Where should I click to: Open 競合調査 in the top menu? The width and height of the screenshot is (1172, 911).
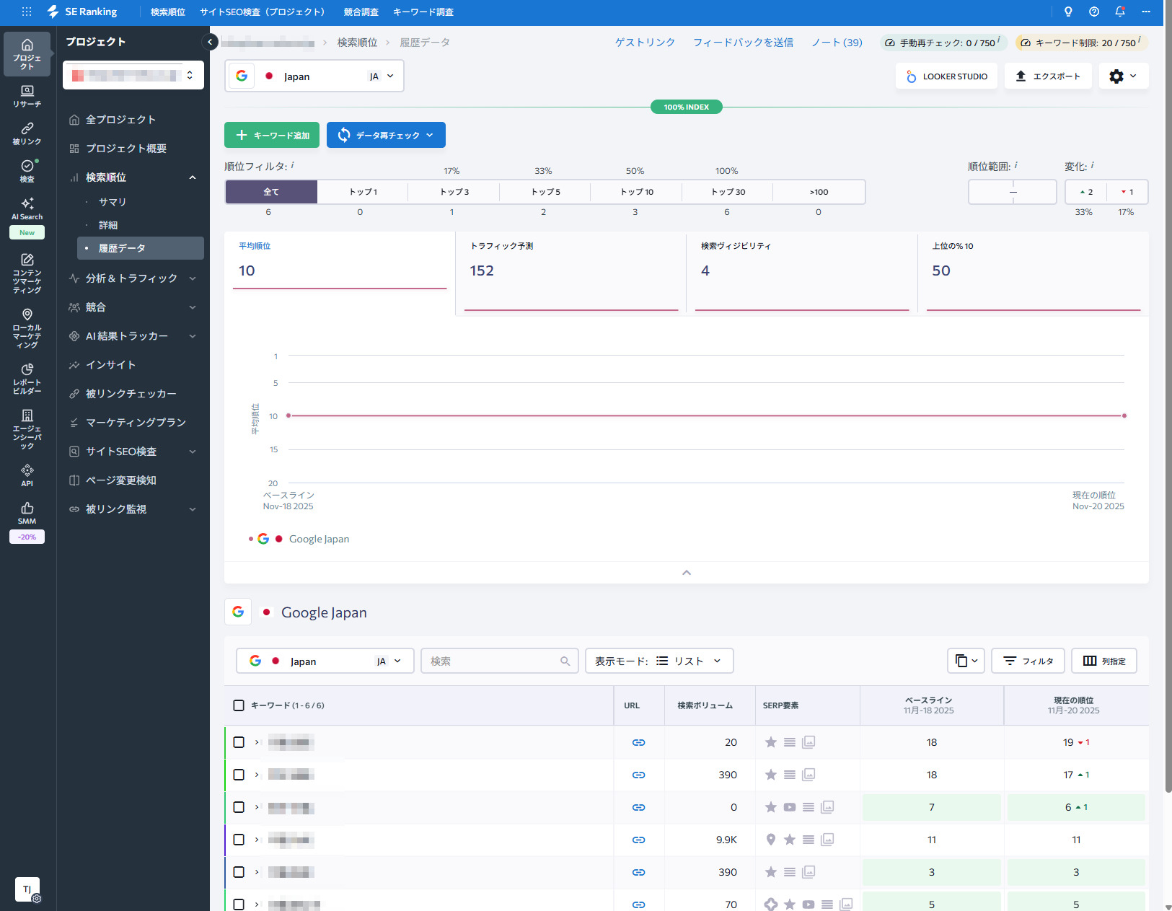point(361,12)
